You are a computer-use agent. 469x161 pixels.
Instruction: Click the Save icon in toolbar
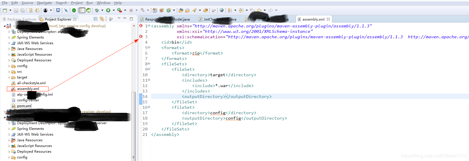click(16, 10)
